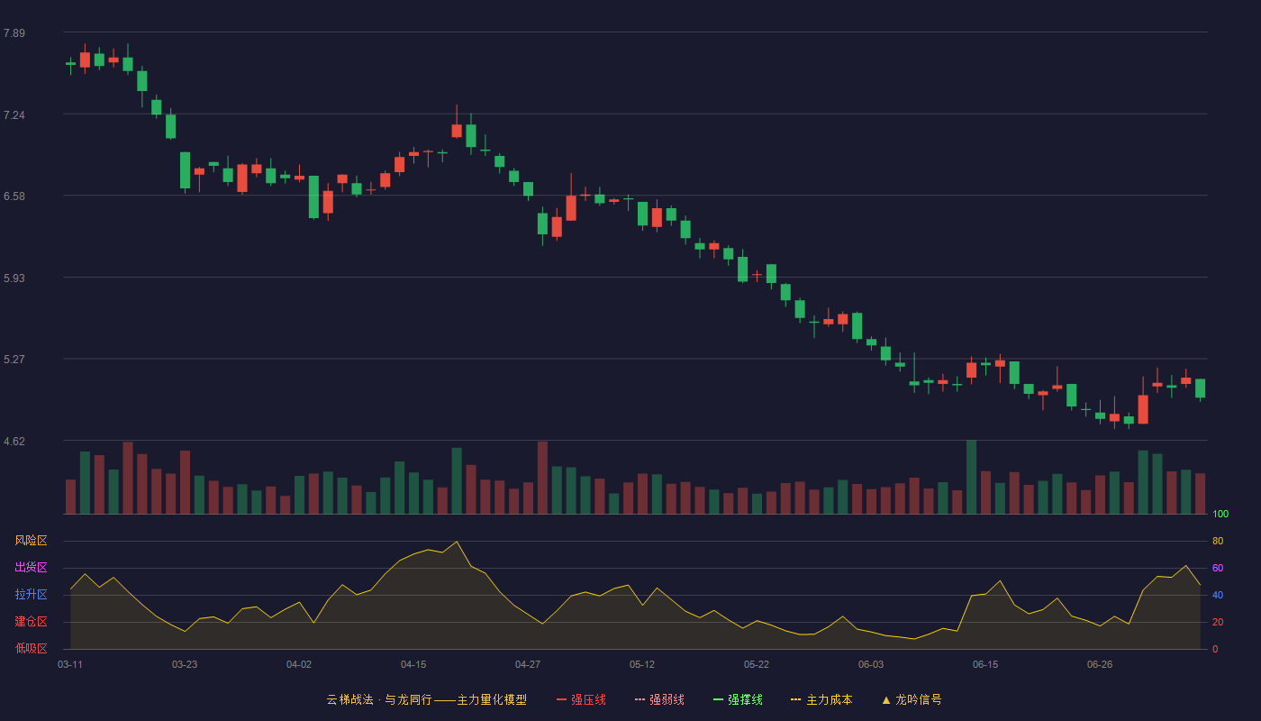Image resolution: width=1261 pixels, height=721 pixels.
Task: Click the 04-15 date label
Action: [x=413, y=664]
